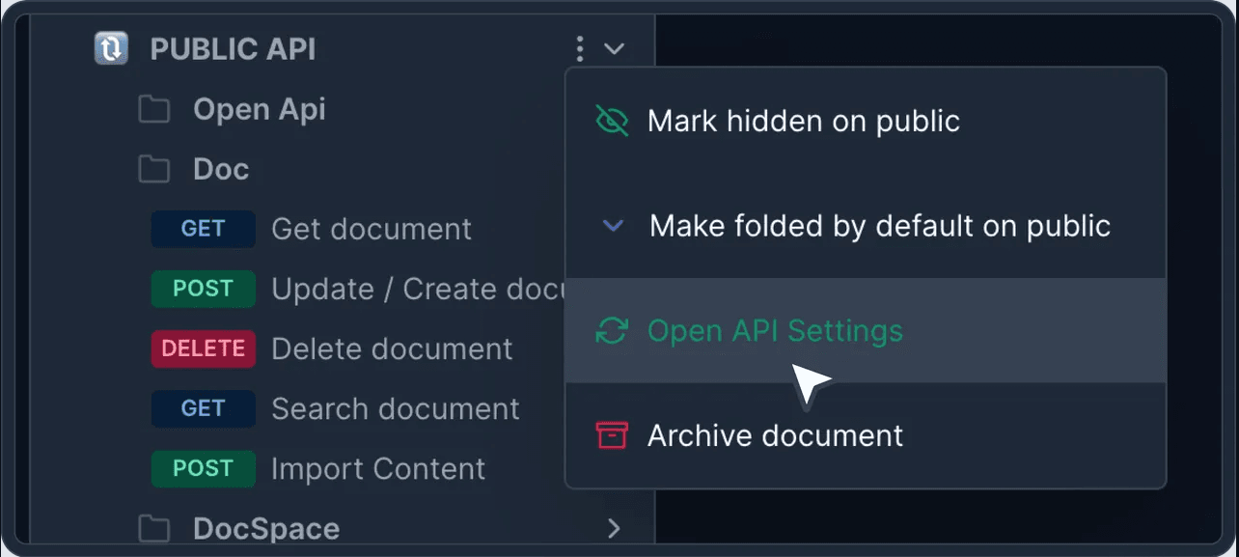Screen dimensions: 1239x557
Task: Expand the DocSpace folder arrow
Action: pyautogui.click(x=614, y=528)
